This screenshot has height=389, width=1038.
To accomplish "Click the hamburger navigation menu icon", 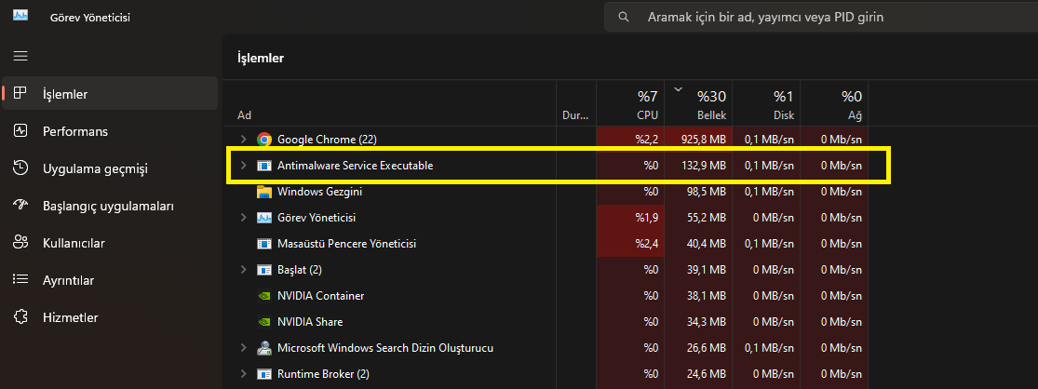I will 20,57.
